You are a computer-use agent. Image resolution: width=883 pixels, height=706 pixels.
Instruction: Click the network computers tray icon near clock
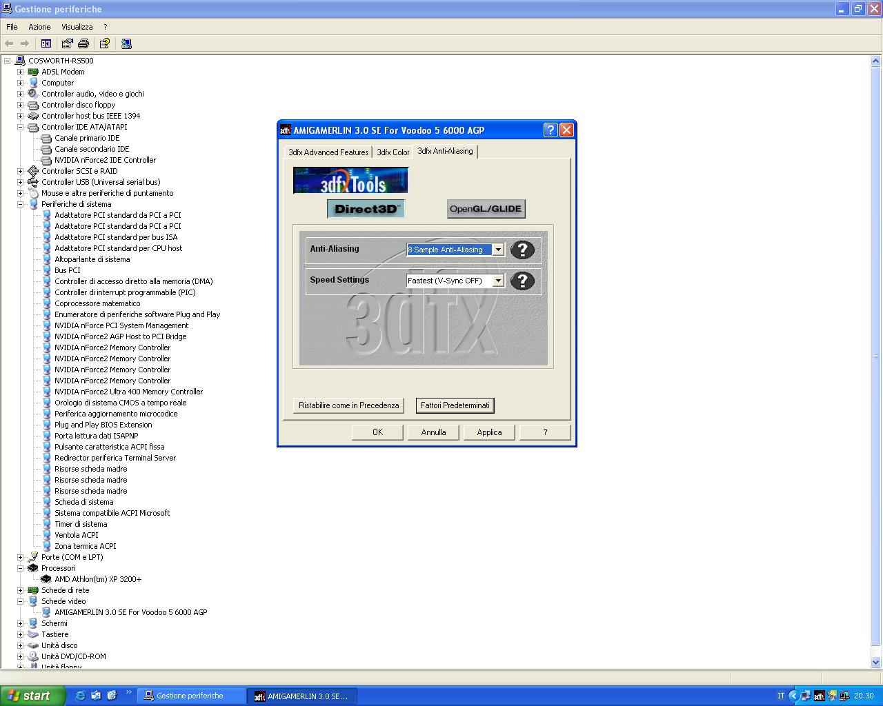[844, 696]
